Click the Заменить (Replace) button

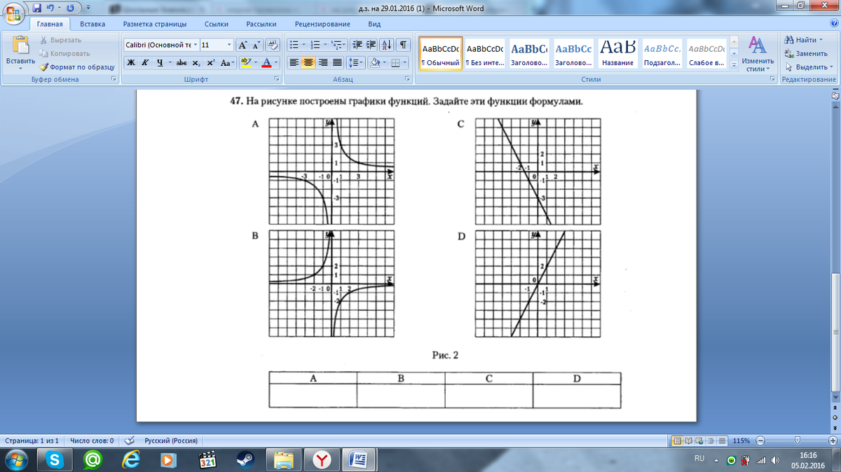pyautogui.click(x=806, y=53)
